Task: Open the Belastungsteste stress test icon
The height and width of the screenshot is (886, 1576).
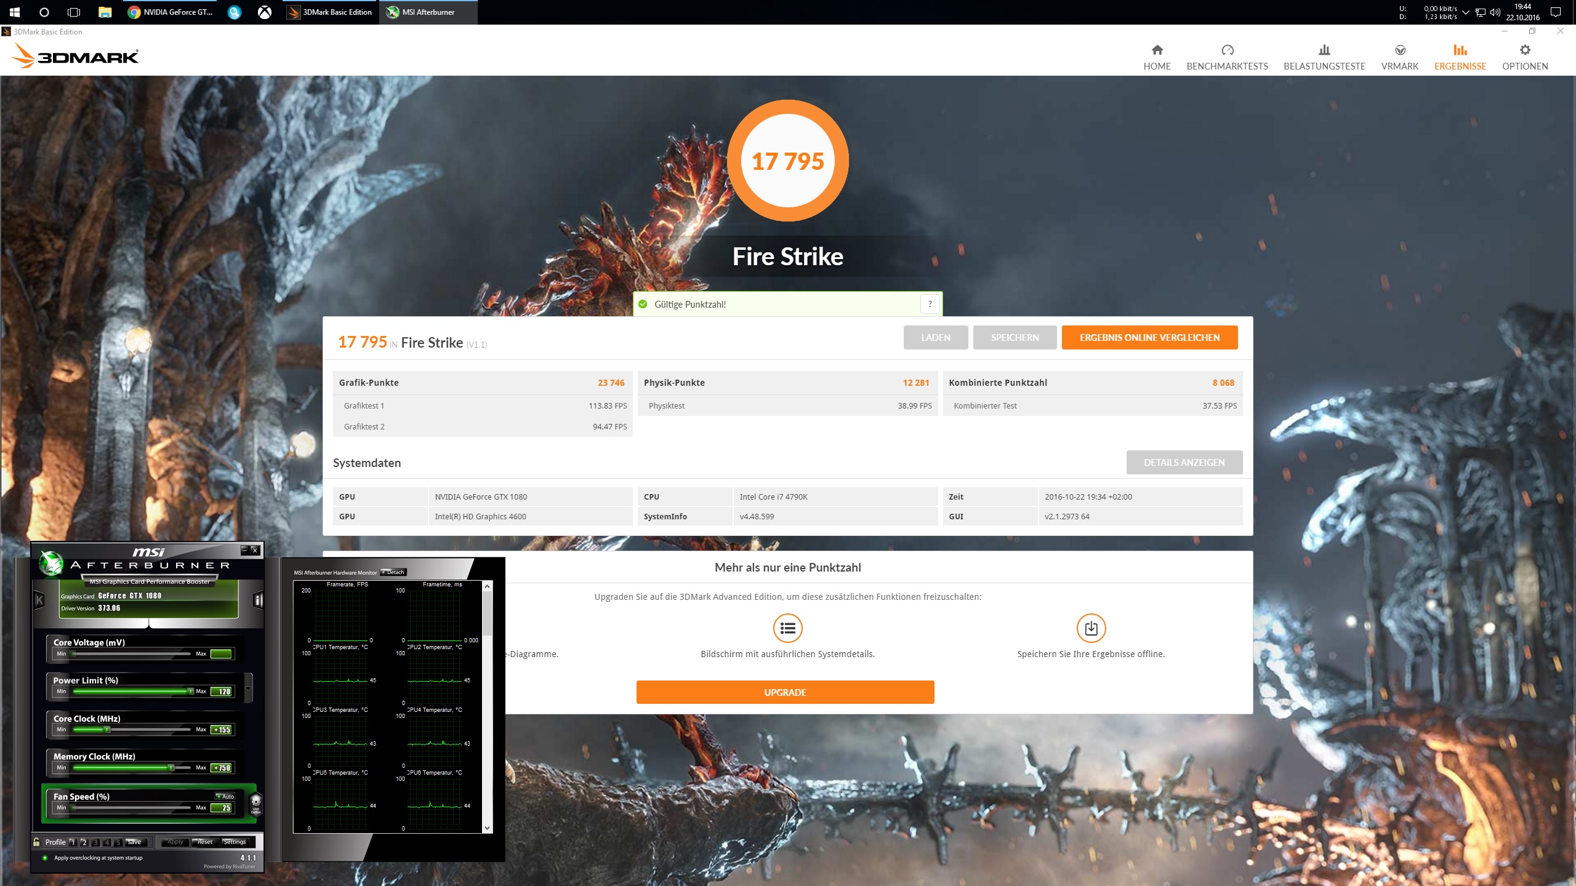Action: [x=1324, y=50]
